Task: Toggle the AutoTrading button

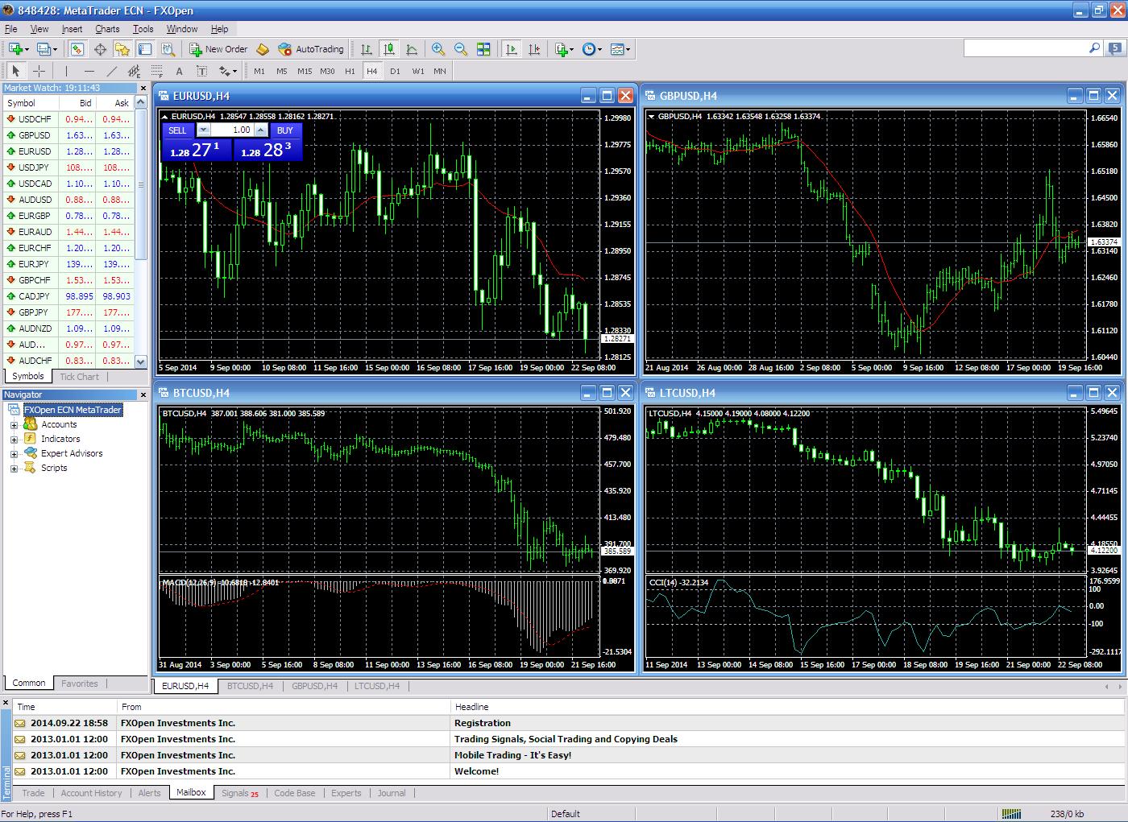Action: click(311, 49)
